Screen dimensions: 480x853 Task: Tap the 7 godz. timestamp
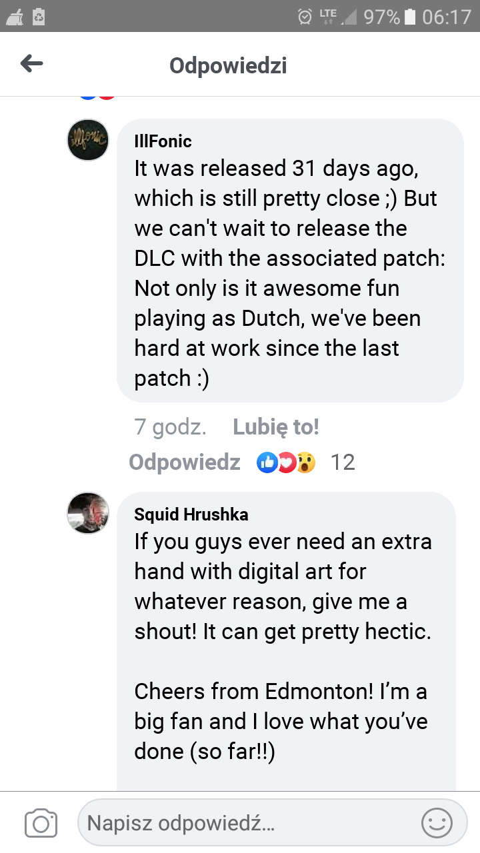coord(170,427)
